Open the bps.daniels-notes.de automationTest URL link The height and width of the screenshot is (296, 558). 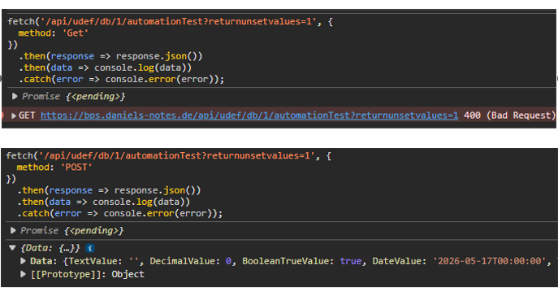click(249, 115)
